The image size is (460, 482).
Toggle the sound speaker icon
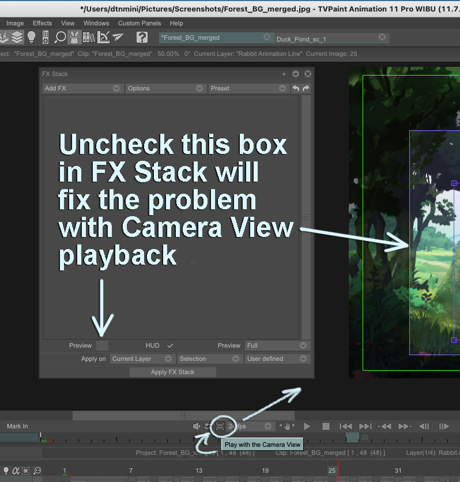tap(196, 426)
